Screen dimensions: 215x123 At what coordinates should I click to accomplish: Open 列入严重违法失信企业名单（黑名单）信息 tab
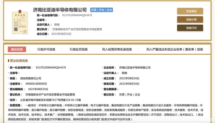(x=175, y=49)
